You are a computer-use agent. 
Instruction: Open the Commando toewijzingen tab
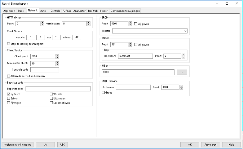click(x=125, y=11)
